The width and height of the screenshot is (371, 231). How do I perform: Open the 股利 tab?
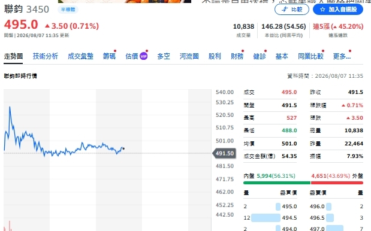point(215,56)
